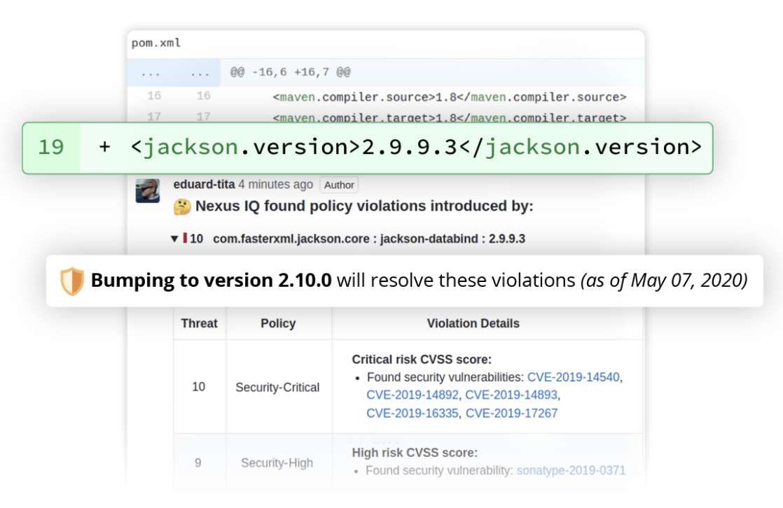Click the eduard-tita username

pos(204,185)
